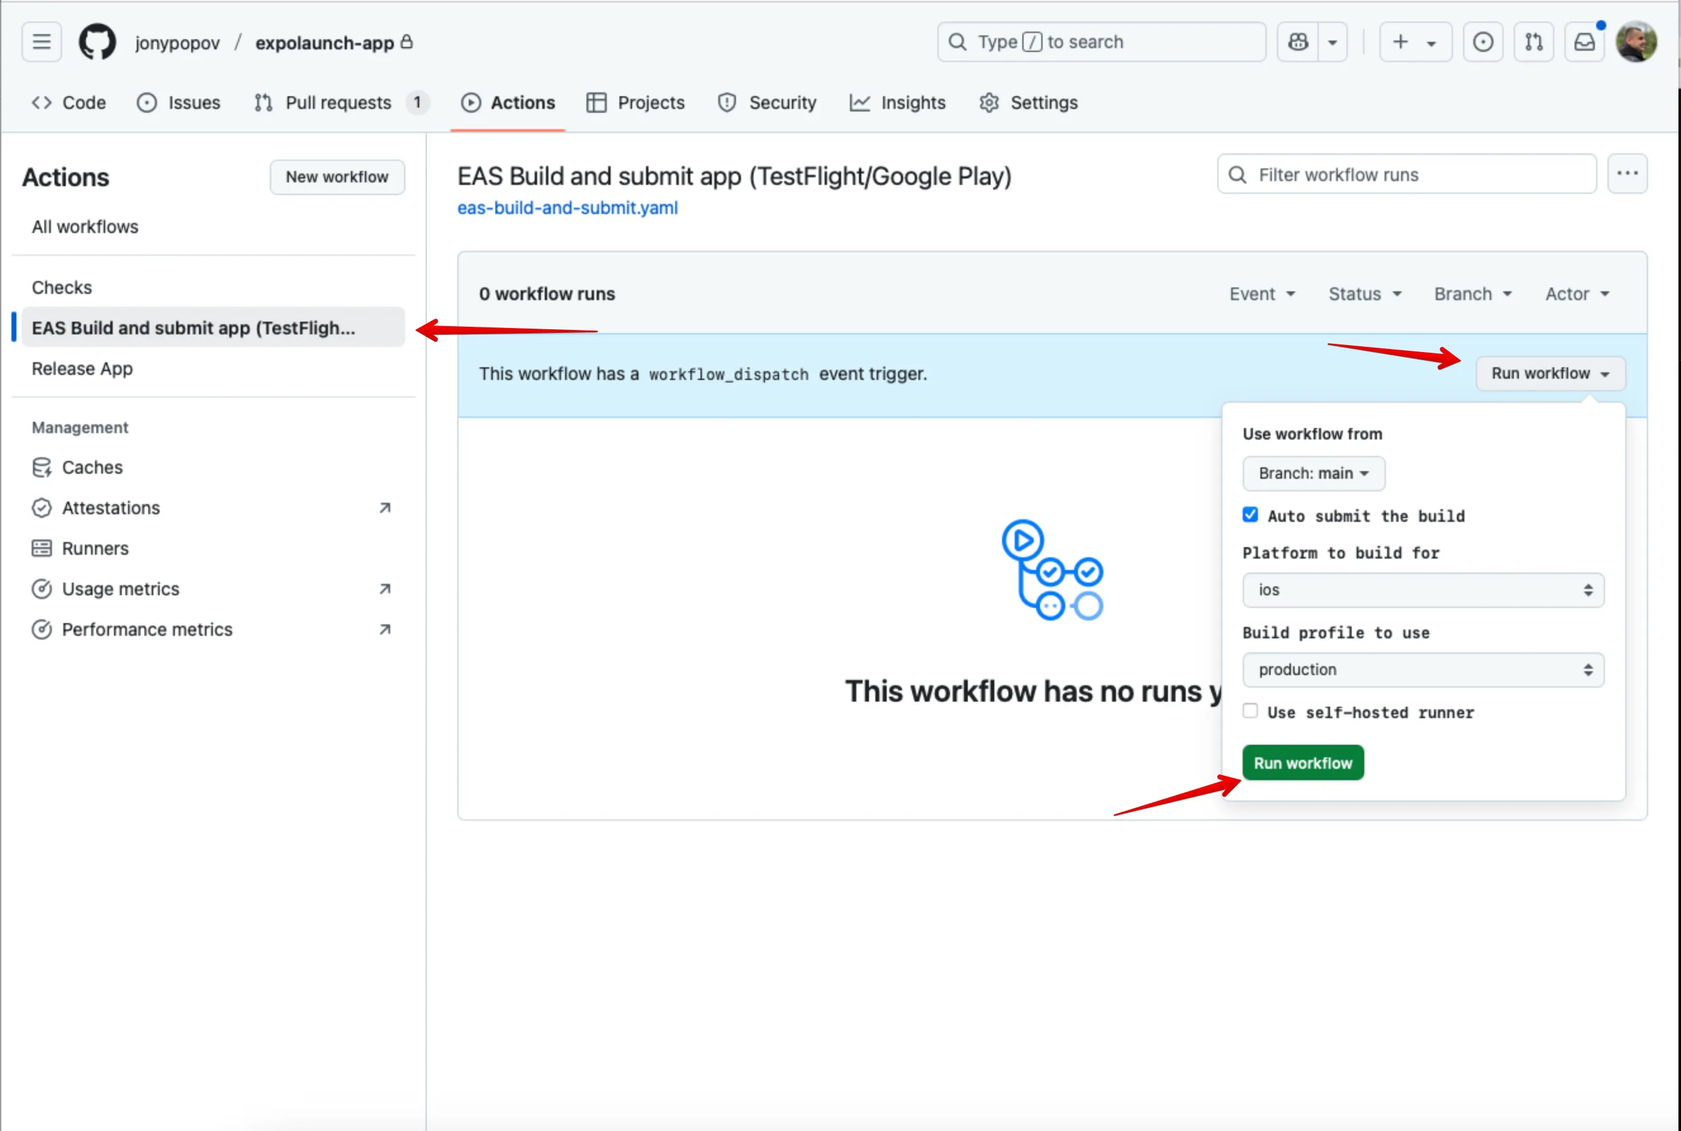Viewport: 1681px width, 1131px height.
Task: Expand the Branch filter dropdown
Action: click(1473, 294)
